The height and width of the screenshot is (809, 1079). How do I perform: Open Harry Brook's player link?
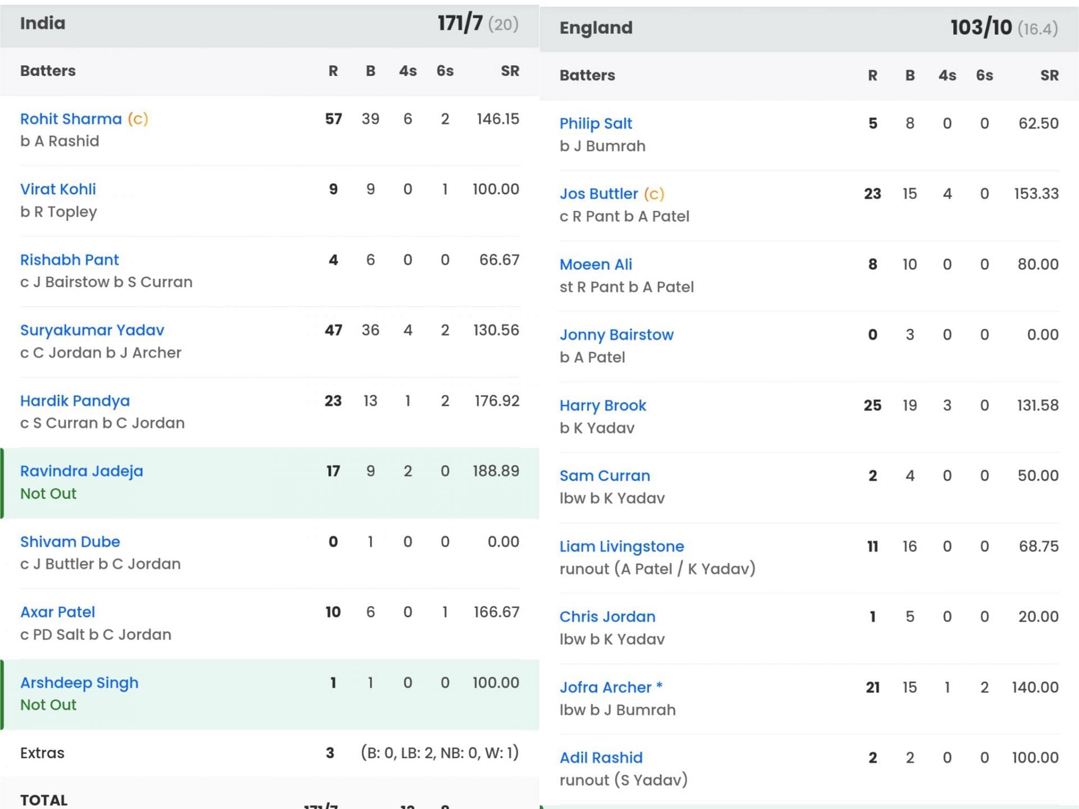point(603,406)
